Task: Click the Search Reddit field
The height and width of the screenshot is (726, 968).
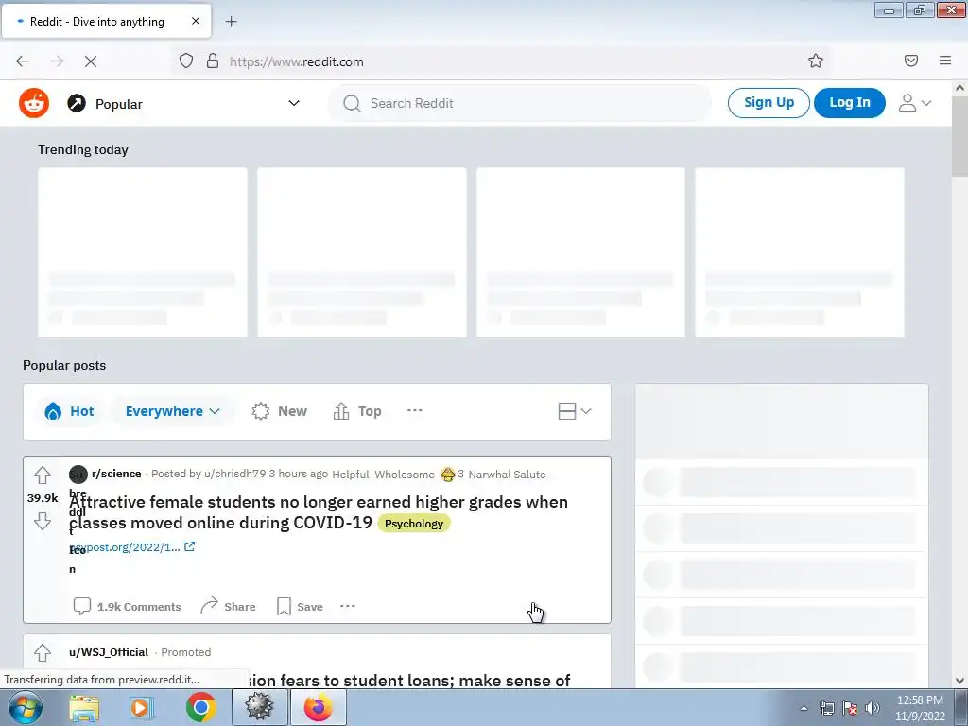Action: 520,103
